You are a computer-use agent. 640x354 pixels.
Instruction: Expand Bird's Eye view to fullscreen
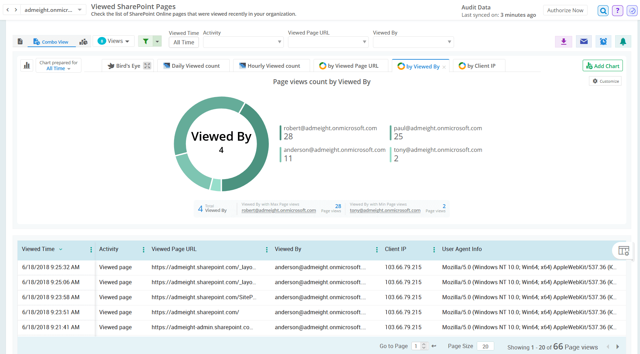pyautogui.click(x=147, y=65)
